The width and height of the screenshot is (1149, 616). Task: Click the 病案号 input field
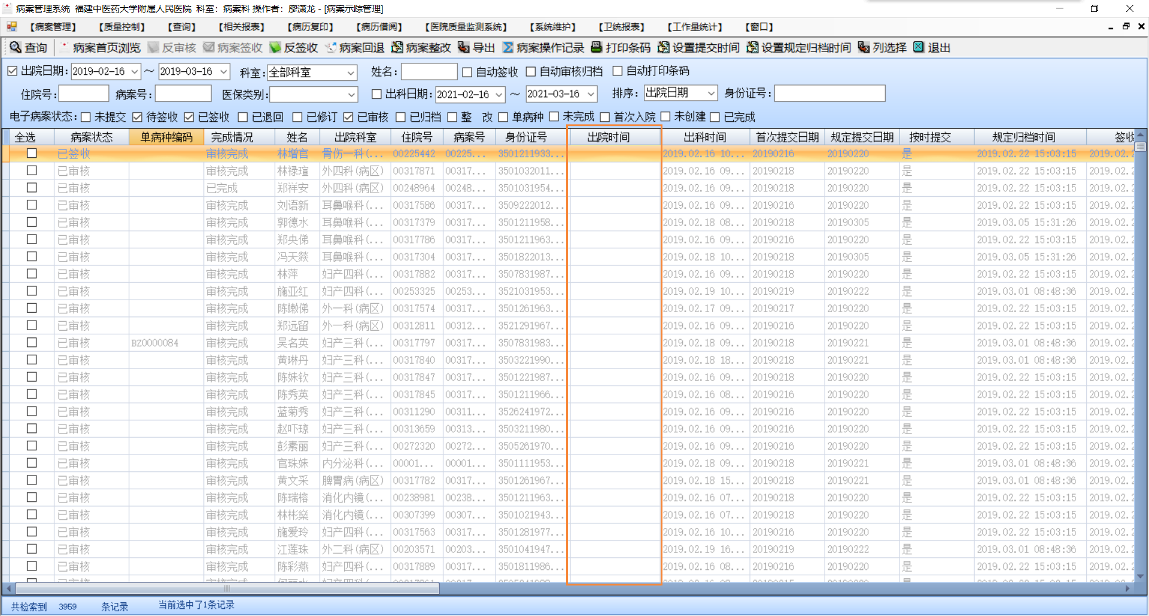[183, 94]
